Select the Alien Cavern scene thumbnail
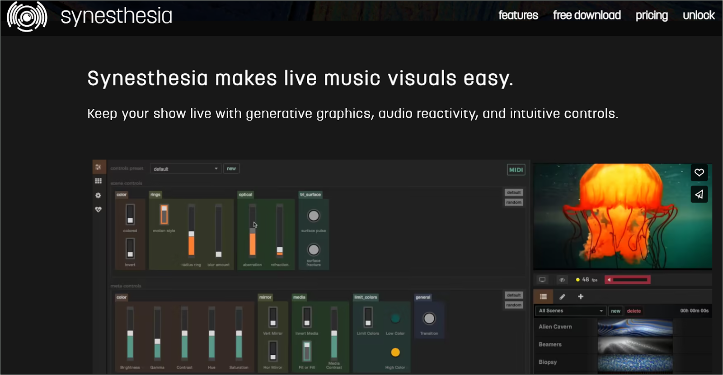The width and height of the screenshot is (723, 375). pyautogui.click(x=635, y=327)
